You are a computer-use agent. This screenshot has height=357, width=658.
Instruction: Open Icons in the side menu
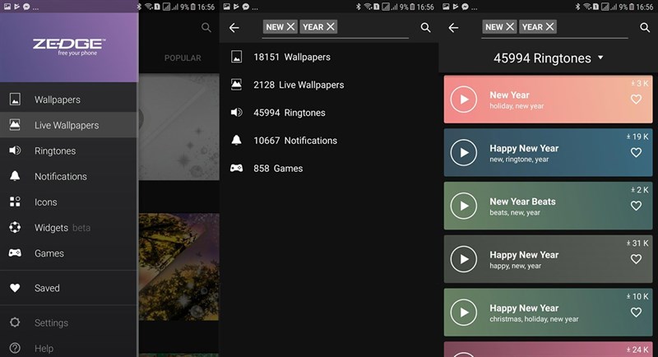tap(69, 202)
